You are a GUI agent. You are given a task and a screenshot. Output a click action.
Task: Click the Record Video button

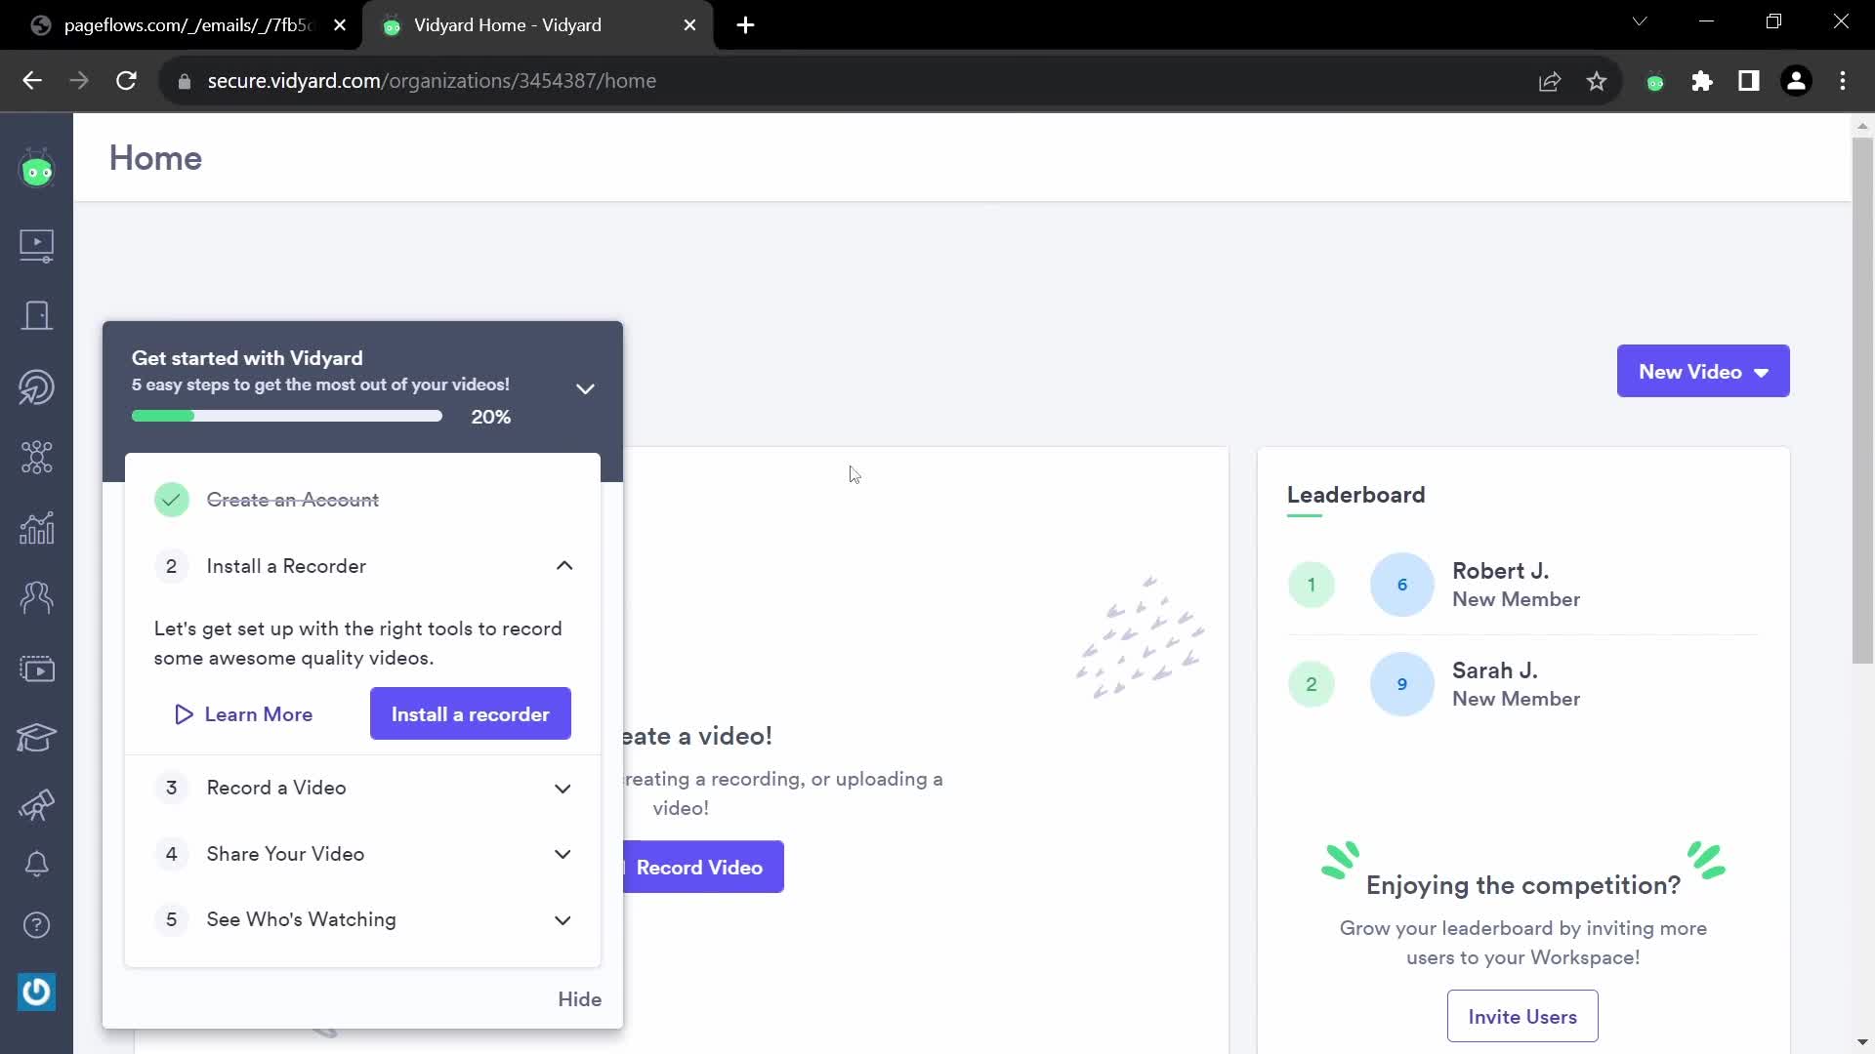click(x=699, y=868)
